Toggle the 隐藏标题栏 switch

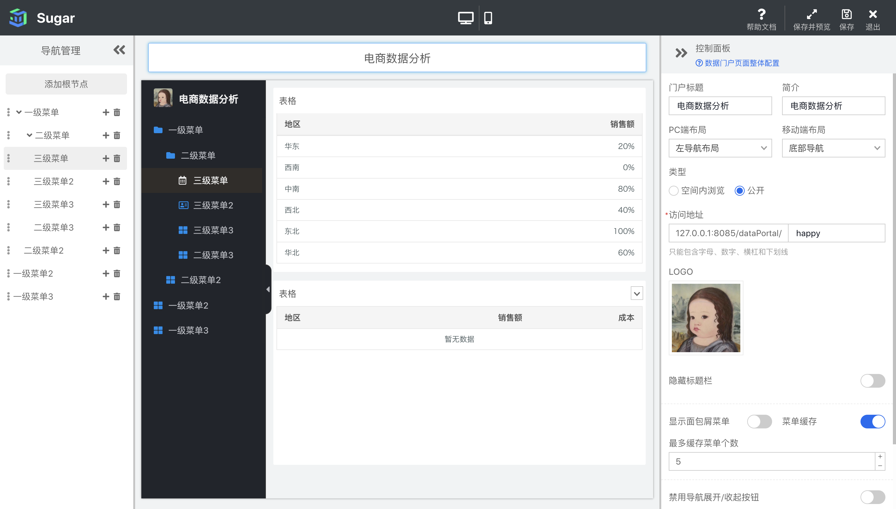pyautogui.click(x=872, y=381)
